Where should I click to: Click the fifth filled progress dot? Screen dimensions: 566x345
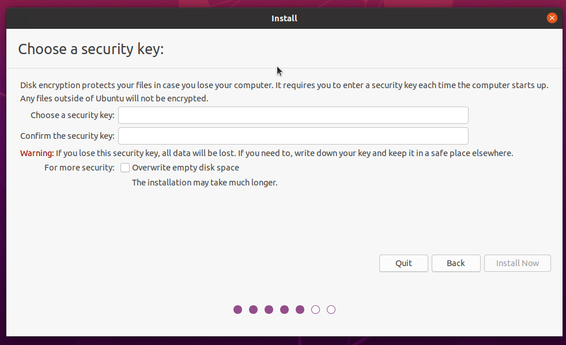300,309
